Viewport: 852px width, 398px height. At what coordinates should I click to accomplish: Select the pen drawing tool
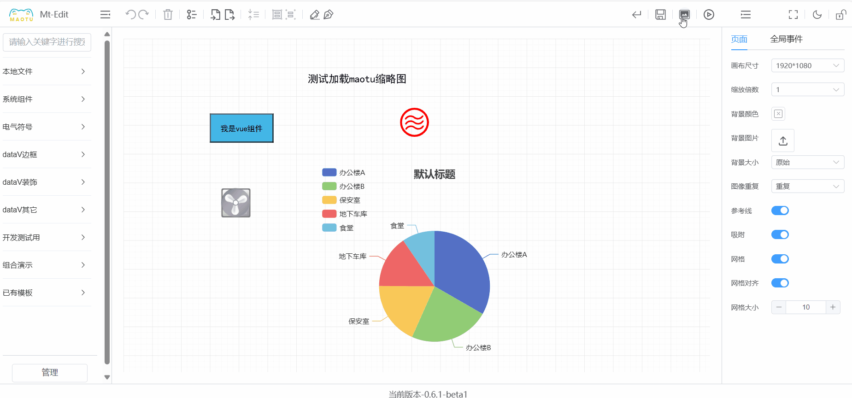pos(329,15)
